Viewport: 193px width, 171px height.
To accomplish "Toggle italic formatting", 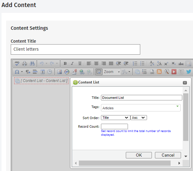I will pos(72,64).
